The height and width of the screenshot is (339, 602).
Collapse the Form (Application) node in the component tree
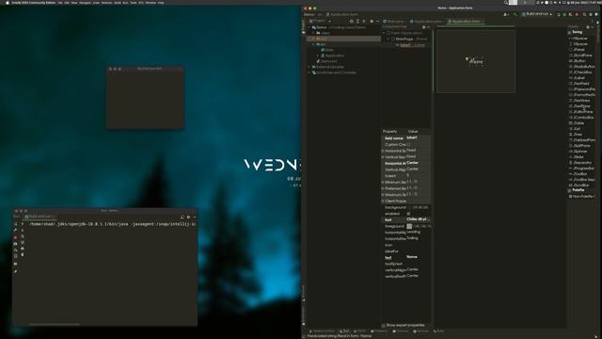[385, 33]
